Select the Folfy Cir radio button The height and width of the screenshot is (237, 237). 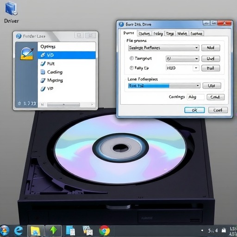pos(131,68)
